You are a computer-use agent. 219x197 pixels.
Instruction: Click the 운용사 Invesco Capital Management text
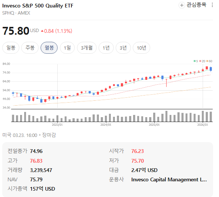click(x=169, y=179)
